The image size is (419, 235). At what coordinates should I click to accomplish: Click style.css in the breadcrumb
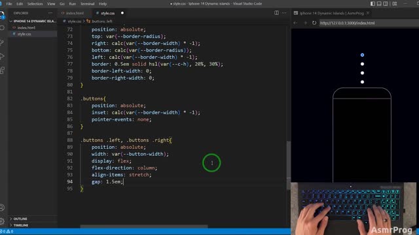[x=74, y=22]
